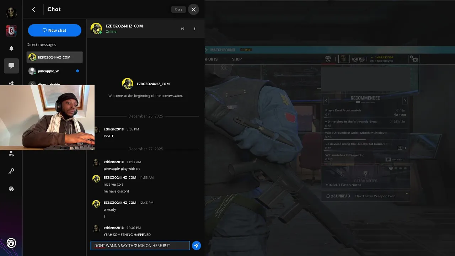Select 'Play a Dual Front match' challenge
The width and height of the screenshot is (455, 256).
(365, 112)
